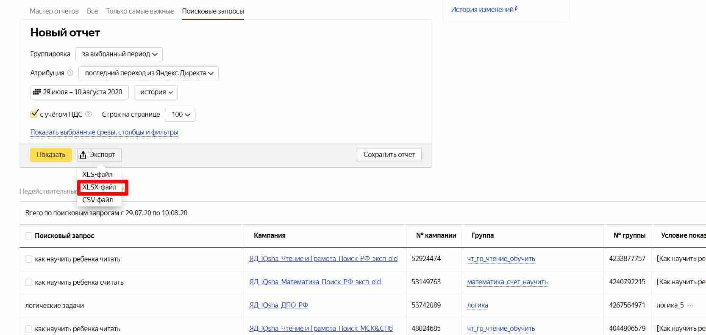Click the help icon beside с учётом НДС

pos(89,114)
